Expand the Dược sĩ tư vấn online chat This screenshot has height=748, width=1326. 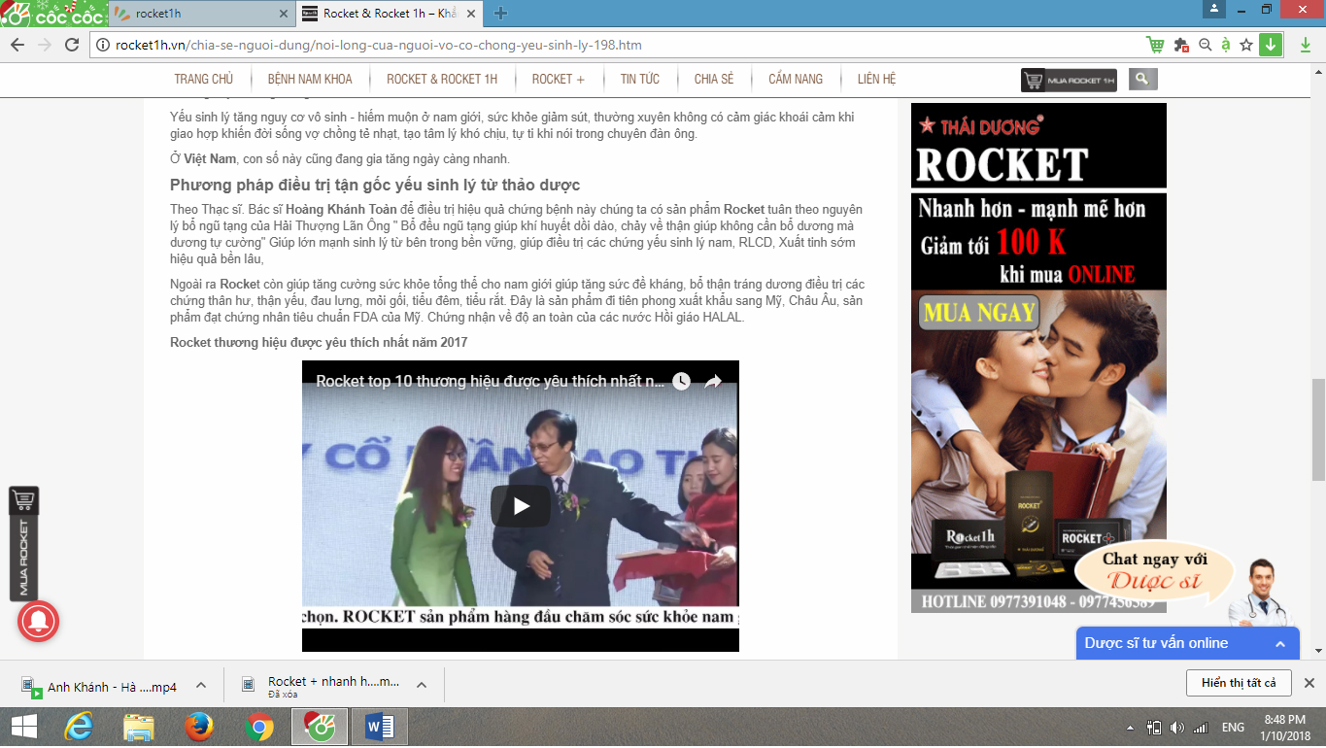coord(1280,644)
